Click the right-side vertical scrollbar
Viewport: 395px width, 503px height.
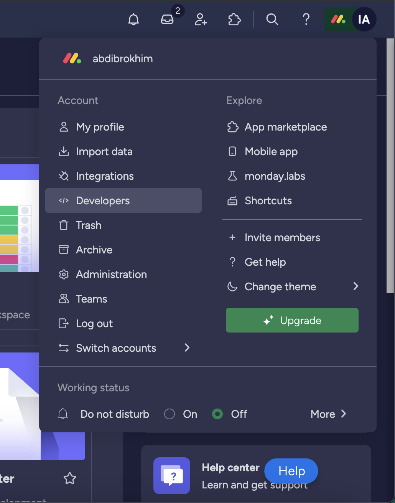(x=390, y=165)
